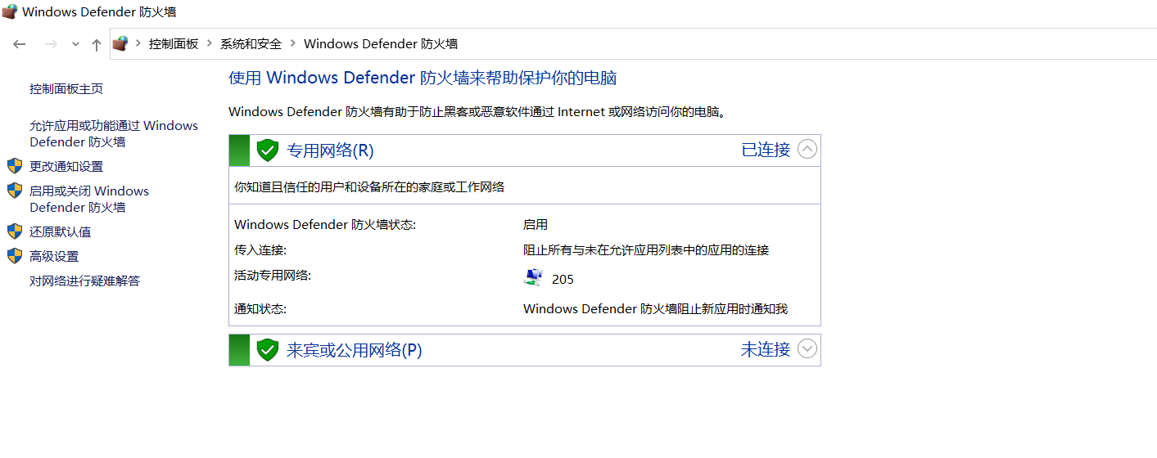
Task: Click the 启用 firewall status value
Action: [x=536, y=224]
